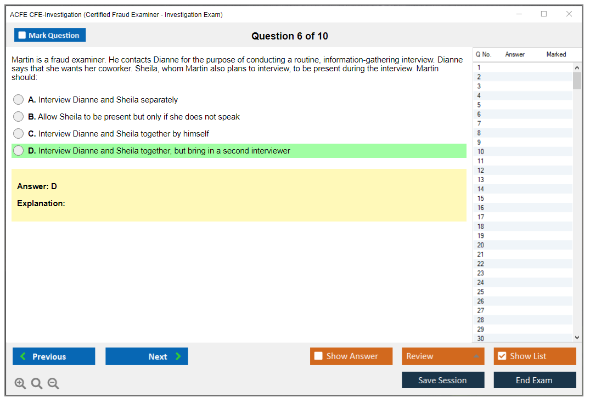Select option C radio button
590x403 pixels.
tap(19, 134)
